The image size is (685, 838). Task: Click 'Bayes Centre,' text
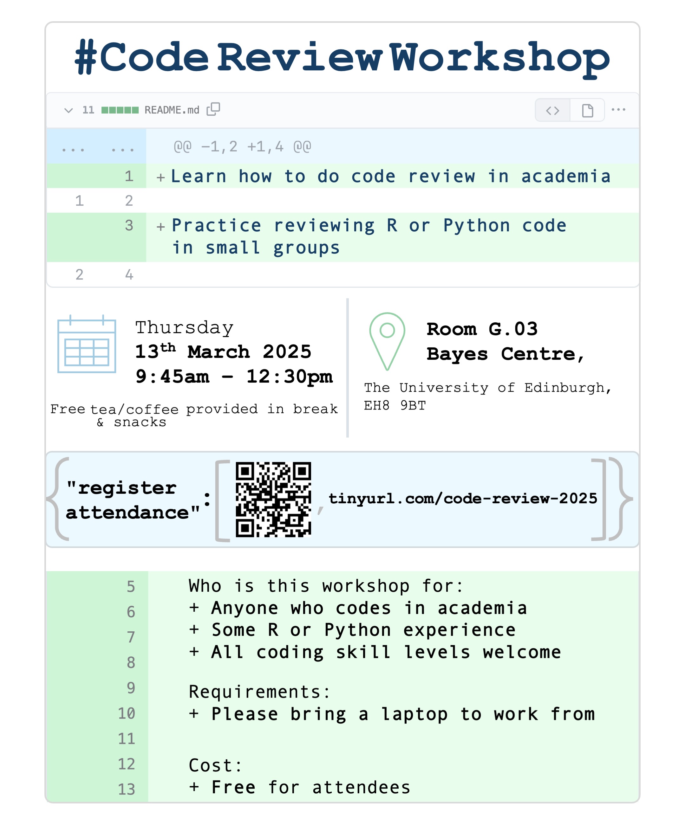[506, 355]
